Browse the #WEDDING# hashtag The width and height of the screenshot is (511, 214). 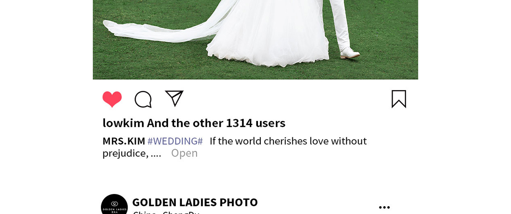[x=175, y=141]
